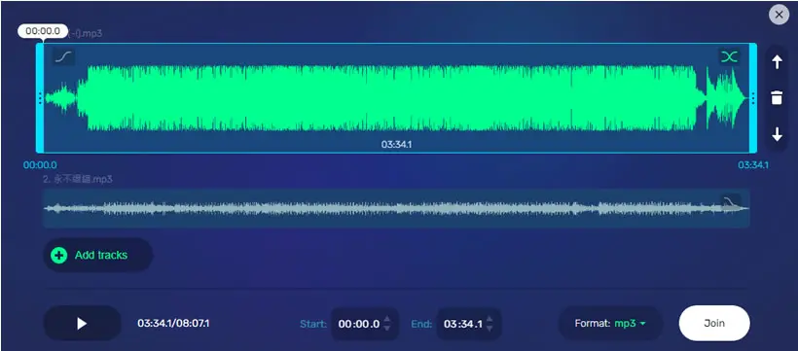Grab the left trim handle of the first track
Viewport: 798px width, 351px height.
coord(40,98)
